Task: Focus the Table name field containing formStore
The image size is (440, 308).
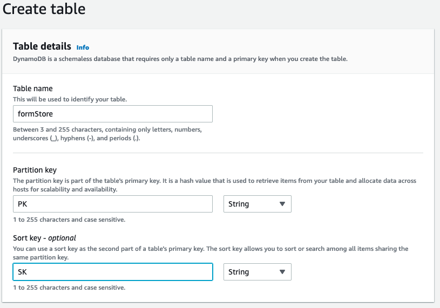Action: point(112,114)
